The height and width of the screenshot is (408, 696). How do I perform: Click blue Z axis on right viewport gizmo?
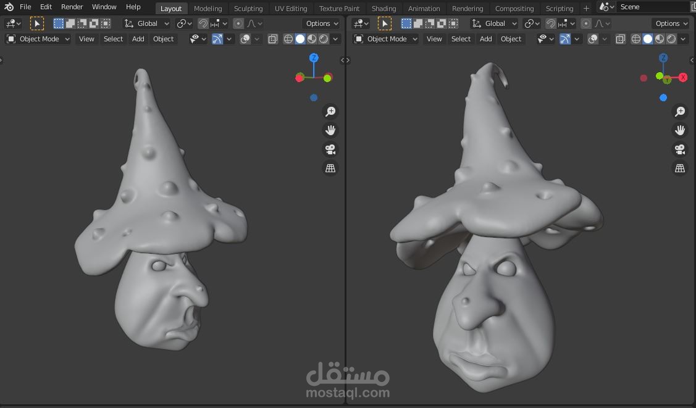coord(663,57)
